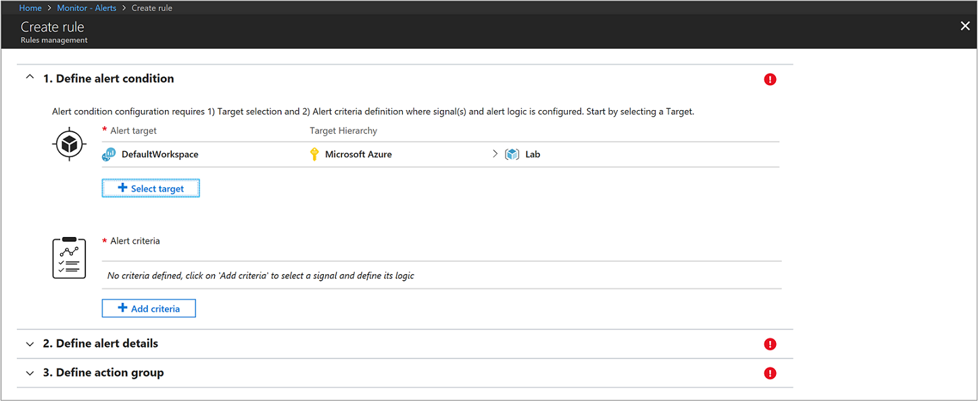
Task: Click hierarchy chevron before Lab
Action: 495,155
